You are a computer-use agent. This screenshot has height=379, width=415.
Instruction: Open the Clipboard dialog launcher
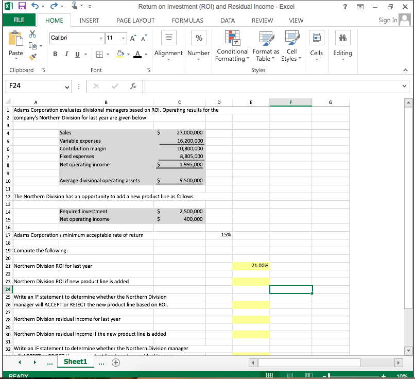tap(42, 70)
